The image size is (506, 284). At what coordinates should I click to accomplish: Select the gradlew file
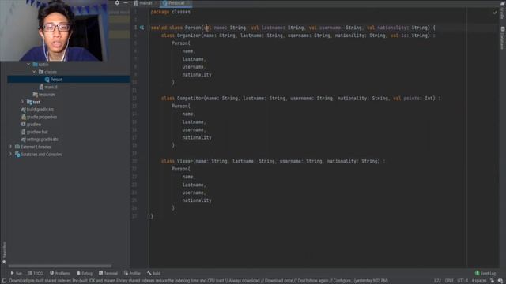33,125
